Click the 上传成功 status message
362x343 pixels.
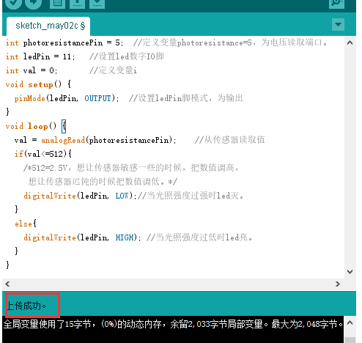point(26,306)
